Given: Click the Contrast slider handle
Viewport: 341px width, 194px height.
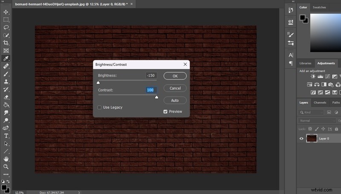Looking at the screenshot, I should 156,97.
